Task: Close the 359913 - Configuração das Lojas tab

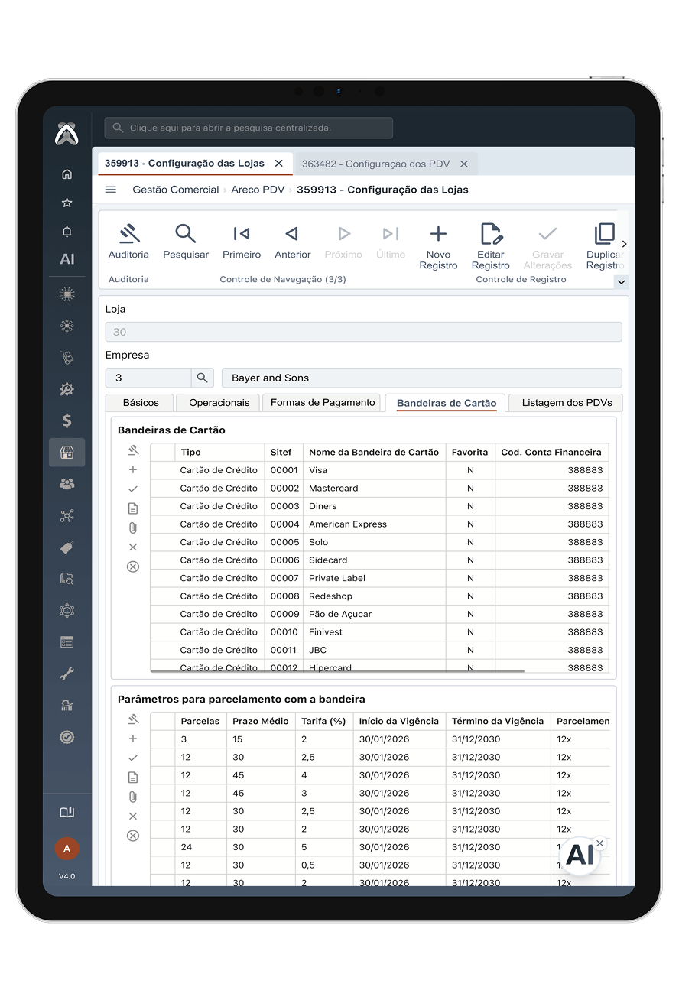Action: click(279, 164)
